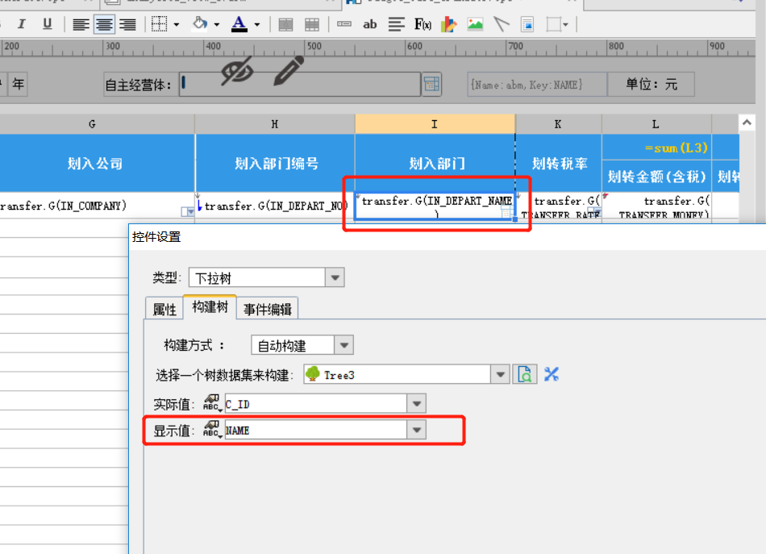The width and height of the screenshot is (766, 554).
Task: Open the 显示值 dropdown showing NAME
Action: 417,430
